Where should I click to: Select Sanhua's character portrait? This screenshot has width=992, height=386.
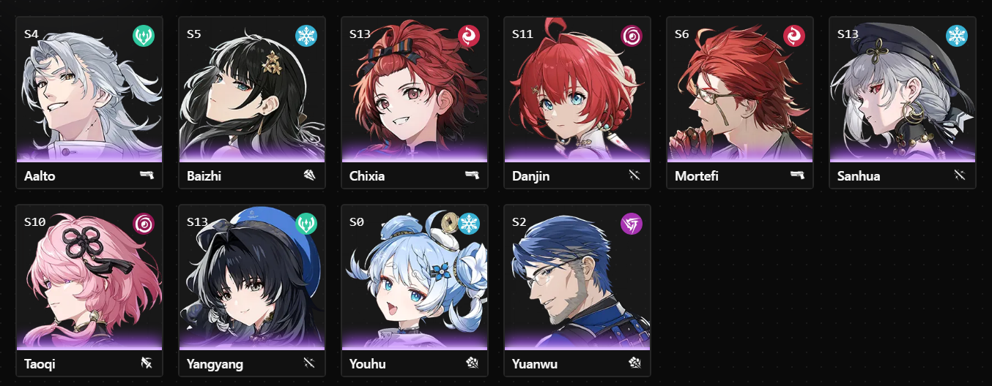(903, 89)
